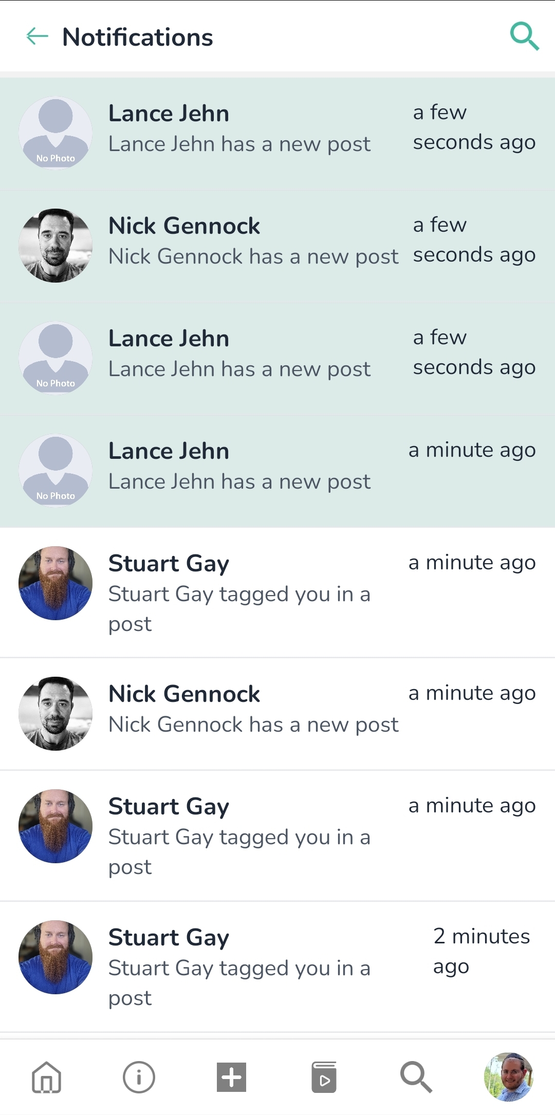Open Stuart Gay's 2 minutes ago notification
The width and height of the screenshot is (555, 1115).
[277, 966]
